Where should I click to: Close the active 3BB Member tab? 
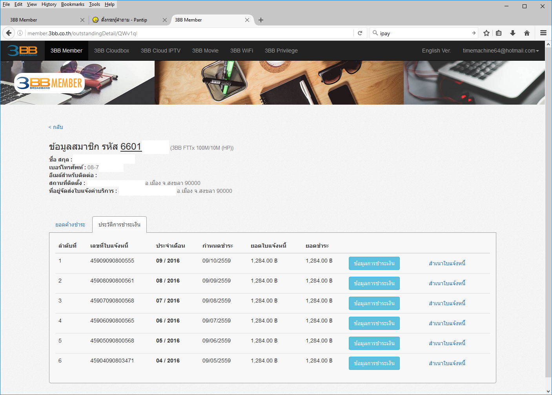point(247,20)
